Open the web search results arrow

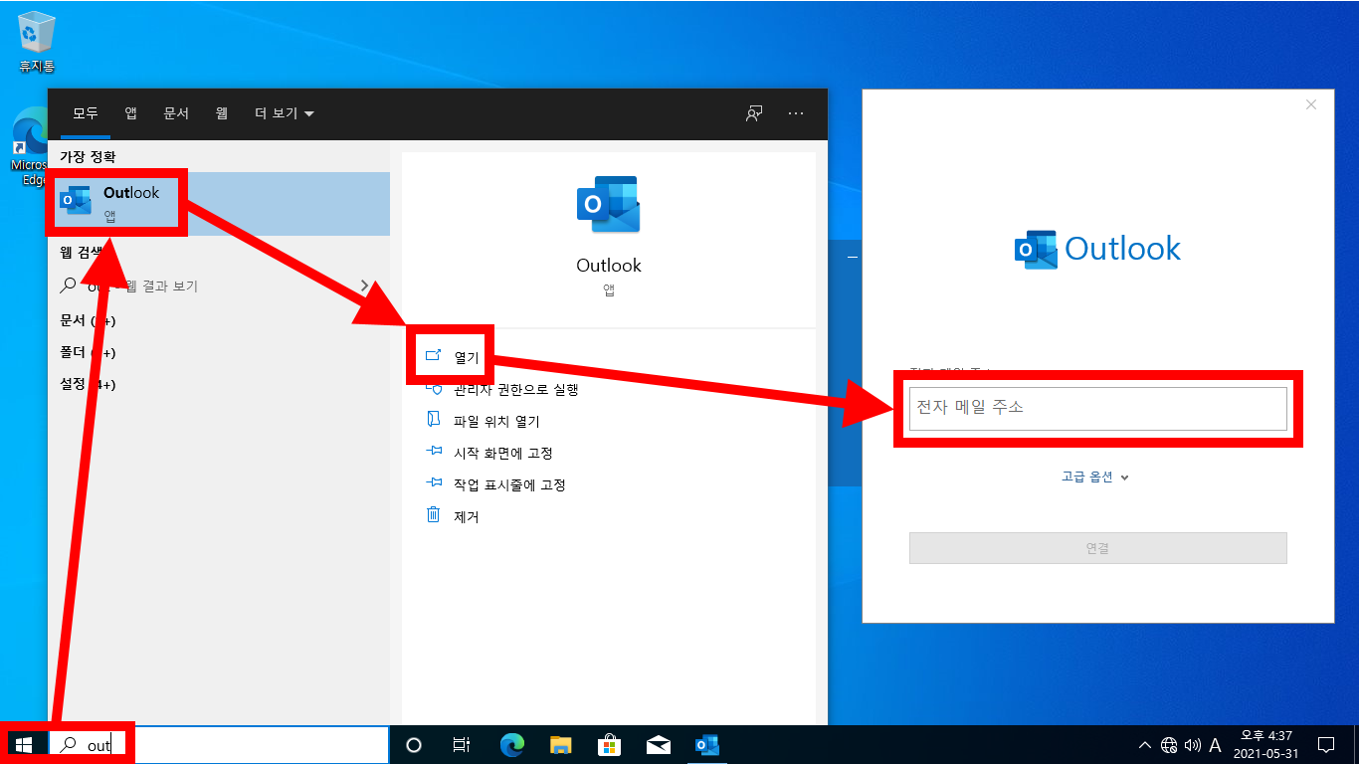pos(365,286)
